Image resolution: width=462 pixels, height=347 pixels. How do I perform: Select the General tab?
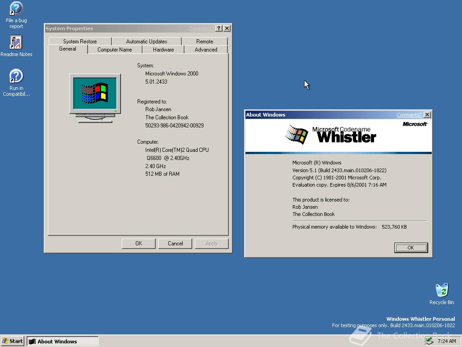pos(68,49)
